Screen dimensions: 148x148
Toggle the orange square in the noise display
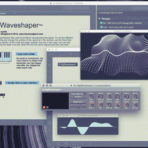[44, 107]
